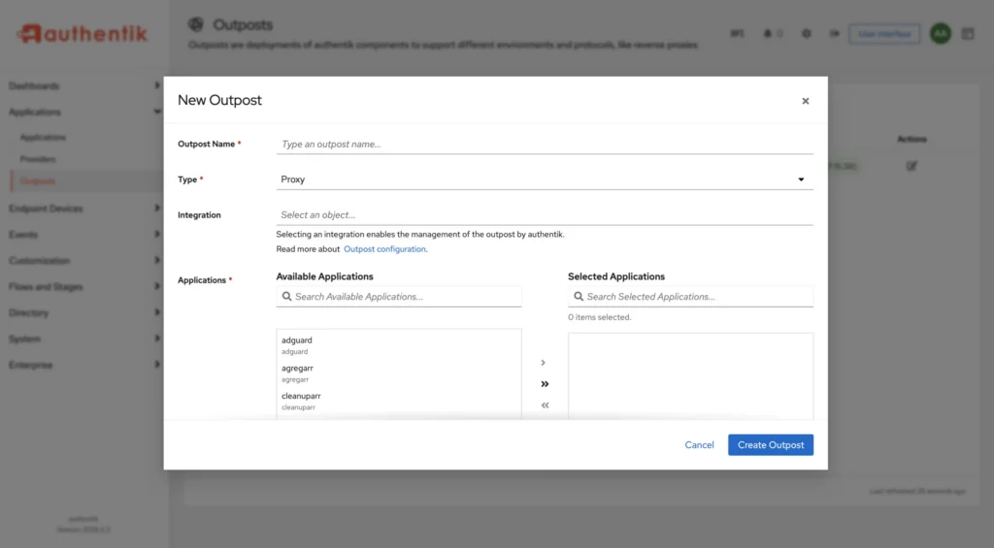Open the Outpost configuration link

384,249
